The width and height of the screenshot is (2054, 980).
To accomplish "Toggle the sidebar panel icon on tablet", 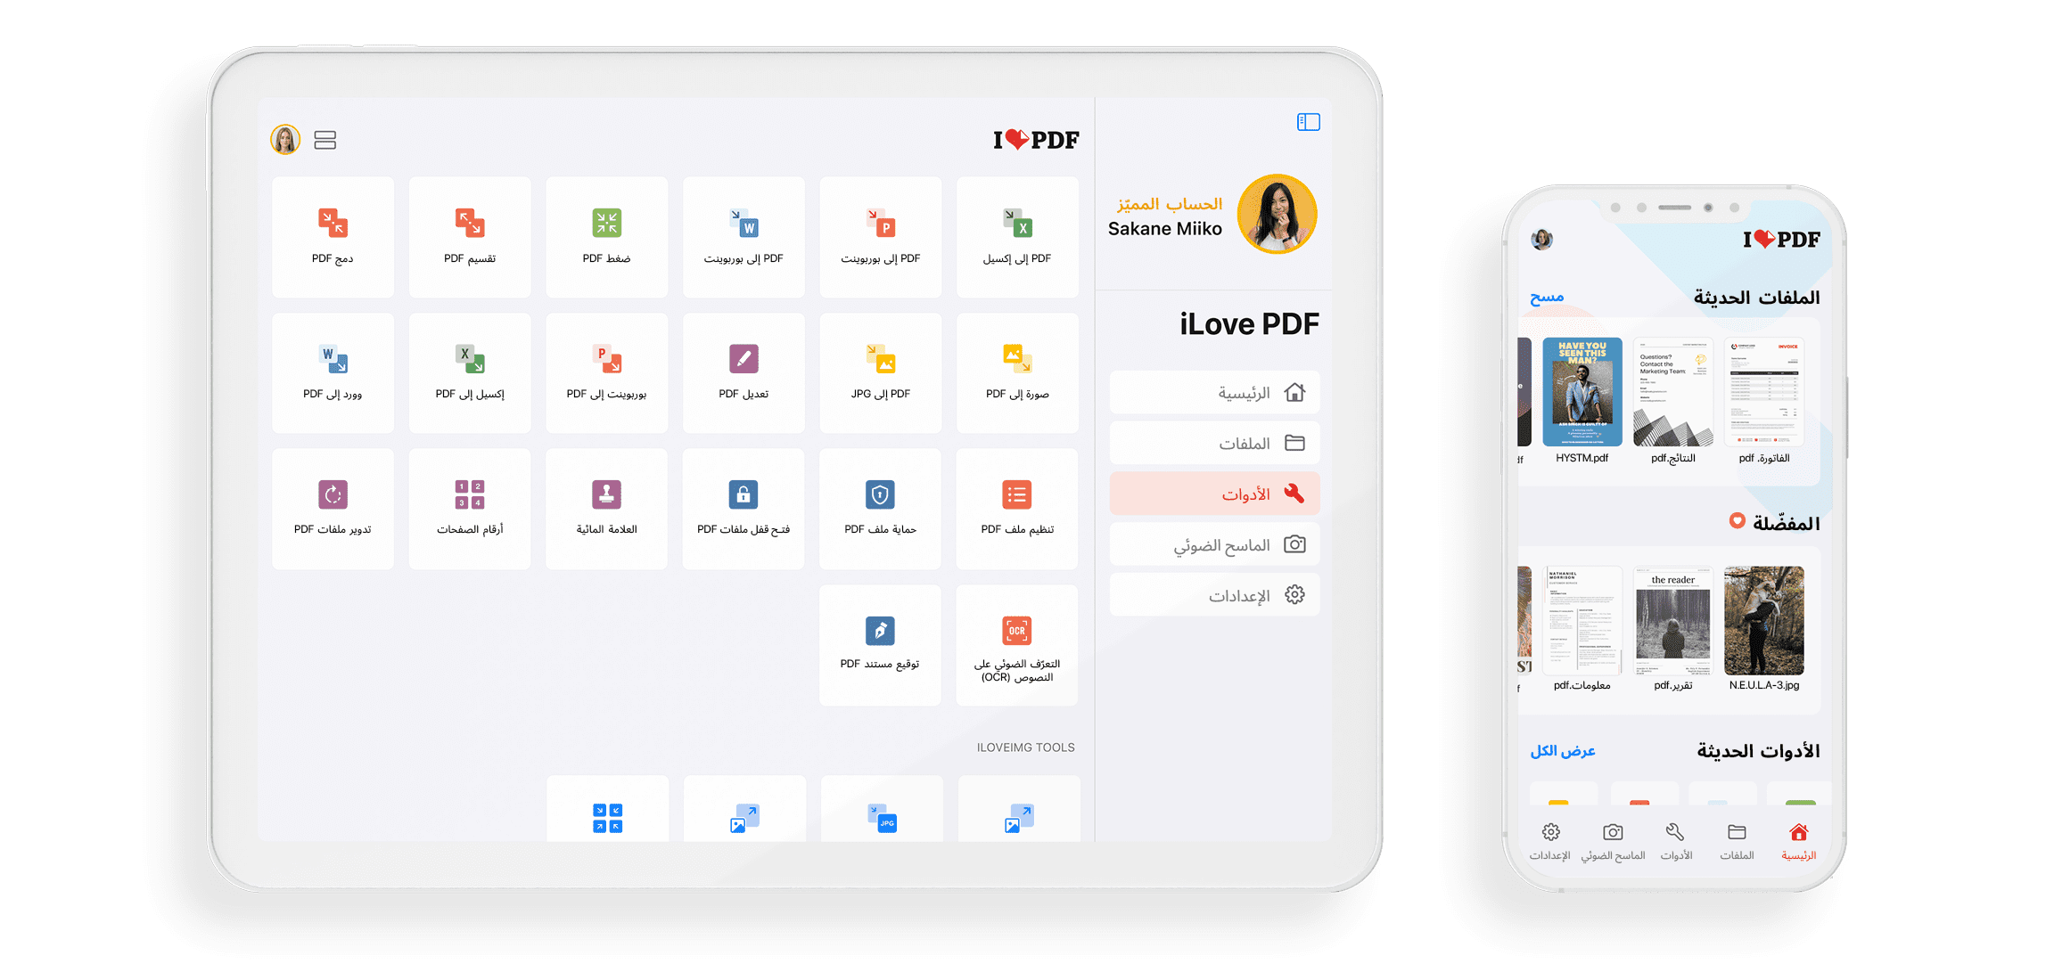I will [1308, 122].
